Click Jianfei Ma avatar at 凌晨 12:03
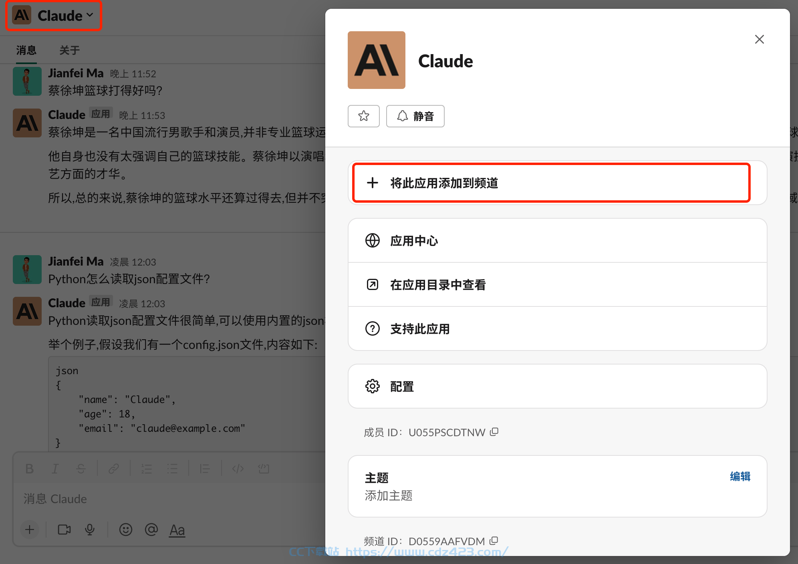The height and width of the screenshot is (564, 798). 27,270
